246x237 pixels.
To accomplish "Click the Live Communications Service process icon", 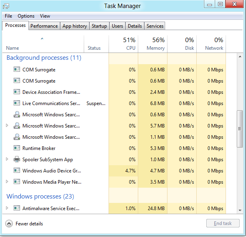I will [17, 103].
